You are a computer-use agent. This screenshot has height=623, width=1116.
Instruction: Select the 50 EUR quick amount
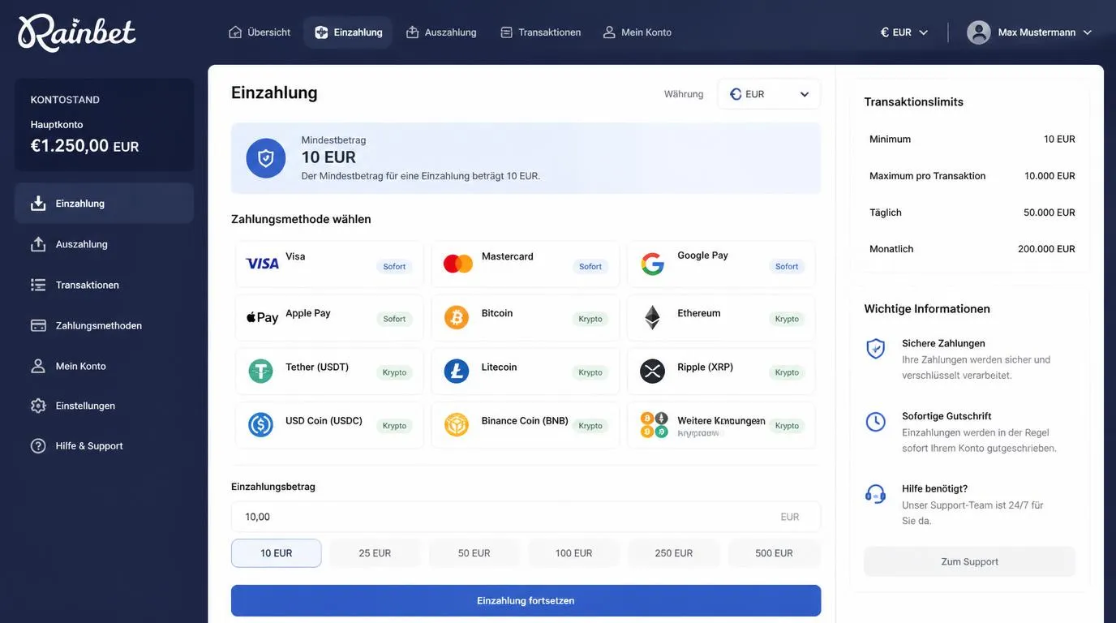click(x=474, y=553)
